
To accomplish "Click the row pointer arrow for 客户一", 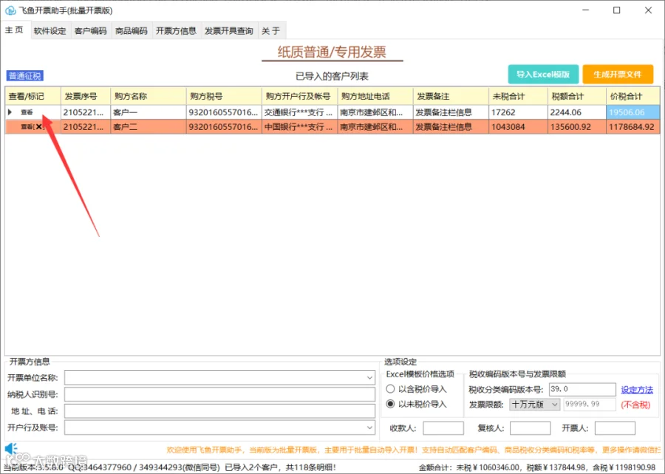I will pyautogui.click(x=10, y=112).
